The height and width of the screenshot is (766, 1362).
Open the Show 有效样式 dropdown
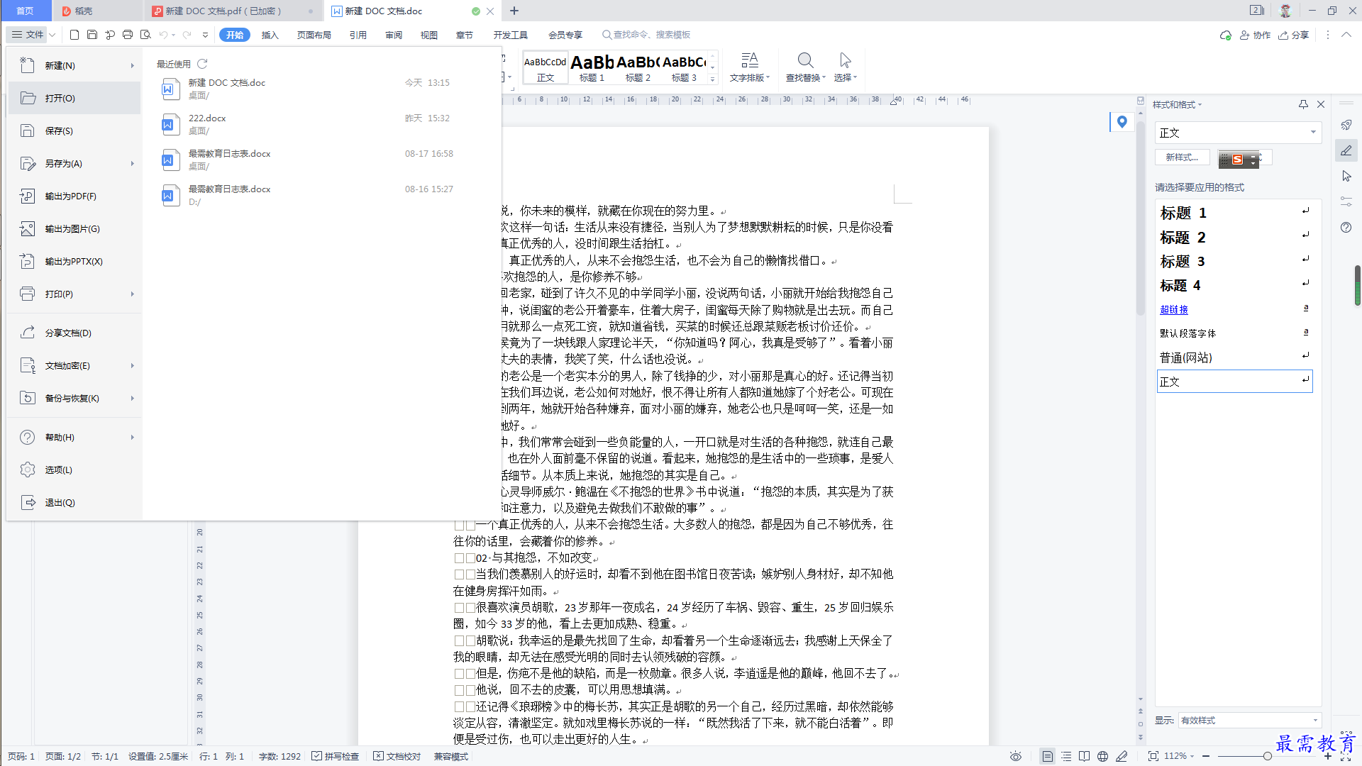tap(1314, 720)
